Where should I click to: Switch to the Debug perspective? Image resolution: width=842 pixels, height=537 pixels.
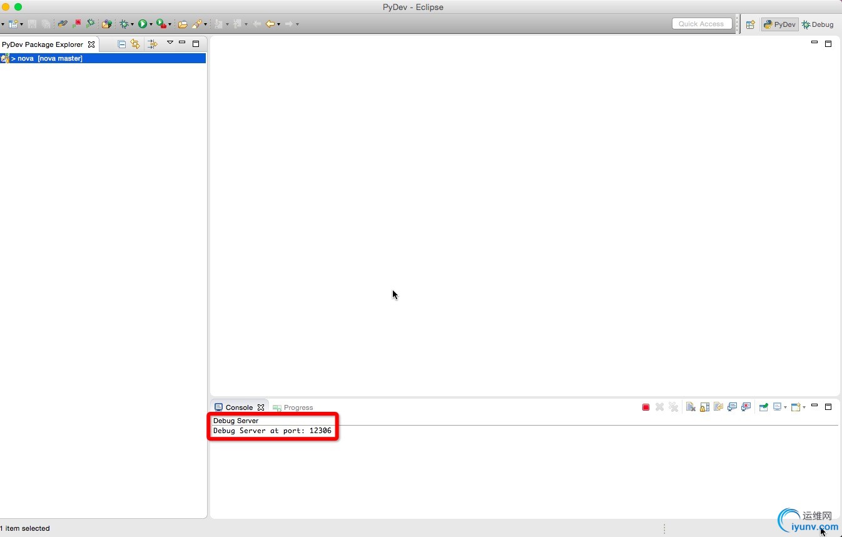coord(818,24)
